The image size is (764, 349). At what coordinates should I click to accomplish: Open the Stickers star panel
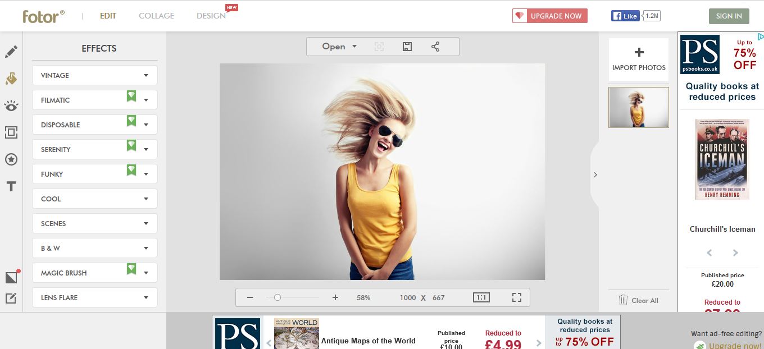click(x=11, y=159)
